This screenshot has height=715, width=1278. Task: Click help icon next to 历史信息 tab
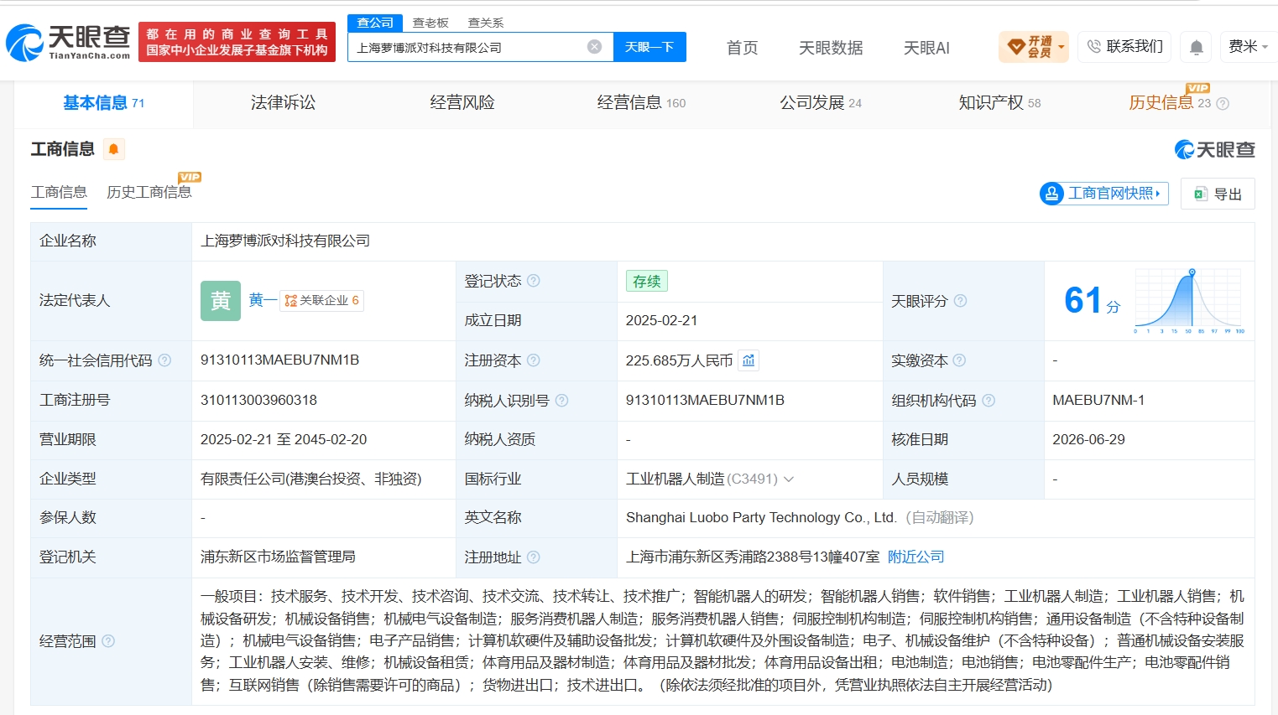coord(1223,104)
